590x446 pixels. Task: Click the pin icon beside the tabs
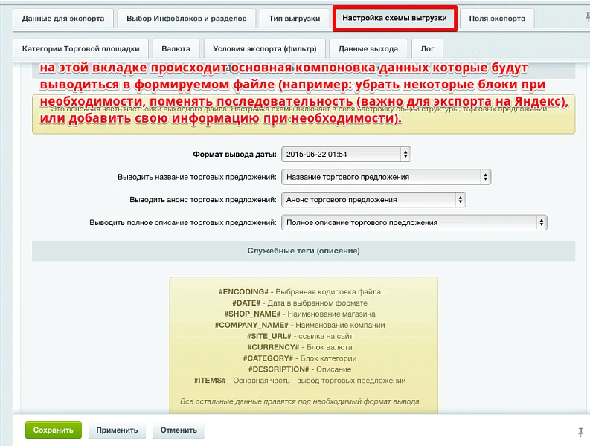[x=587, y=16]
